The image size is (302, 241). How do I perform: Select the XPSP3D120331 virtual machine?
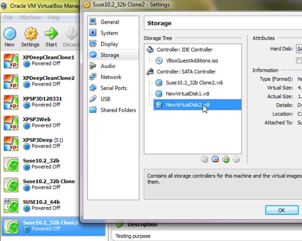coord(40,102)
